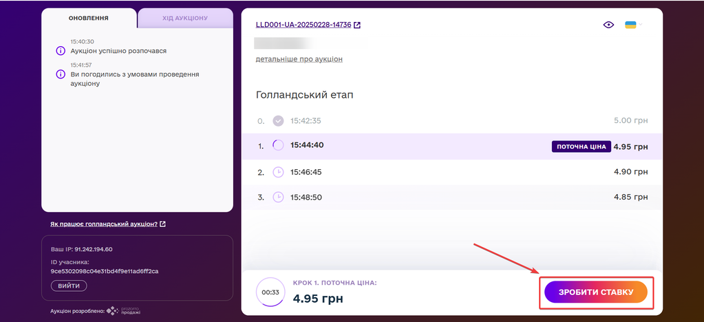Select the ОНОВЛЕННЯ tab
The image size is (704, 322).
pos(89,18)
